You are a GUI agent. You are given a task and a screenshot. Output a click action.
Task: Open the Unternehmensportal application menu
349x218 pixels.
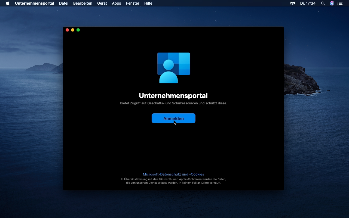(34, 3)
